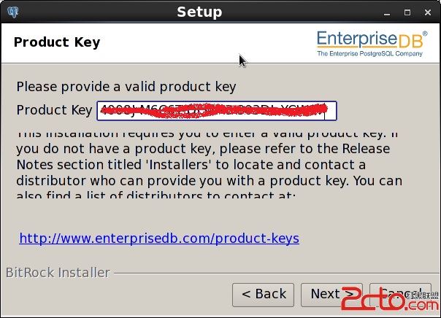This screenshot has height=318, width=441.
Task: Go to previous step with Back
Action: click(264, 295)
